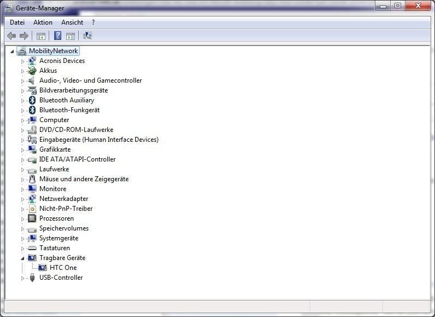The width and height of the screenshot is (435, 317).
Task: Select Audio-, Video- und Gamecontroller label
Action: tap(90, 80)
